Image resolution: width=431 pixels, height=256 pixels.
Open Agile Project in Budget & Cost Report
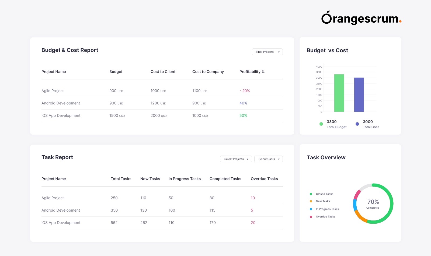(53, 91)
